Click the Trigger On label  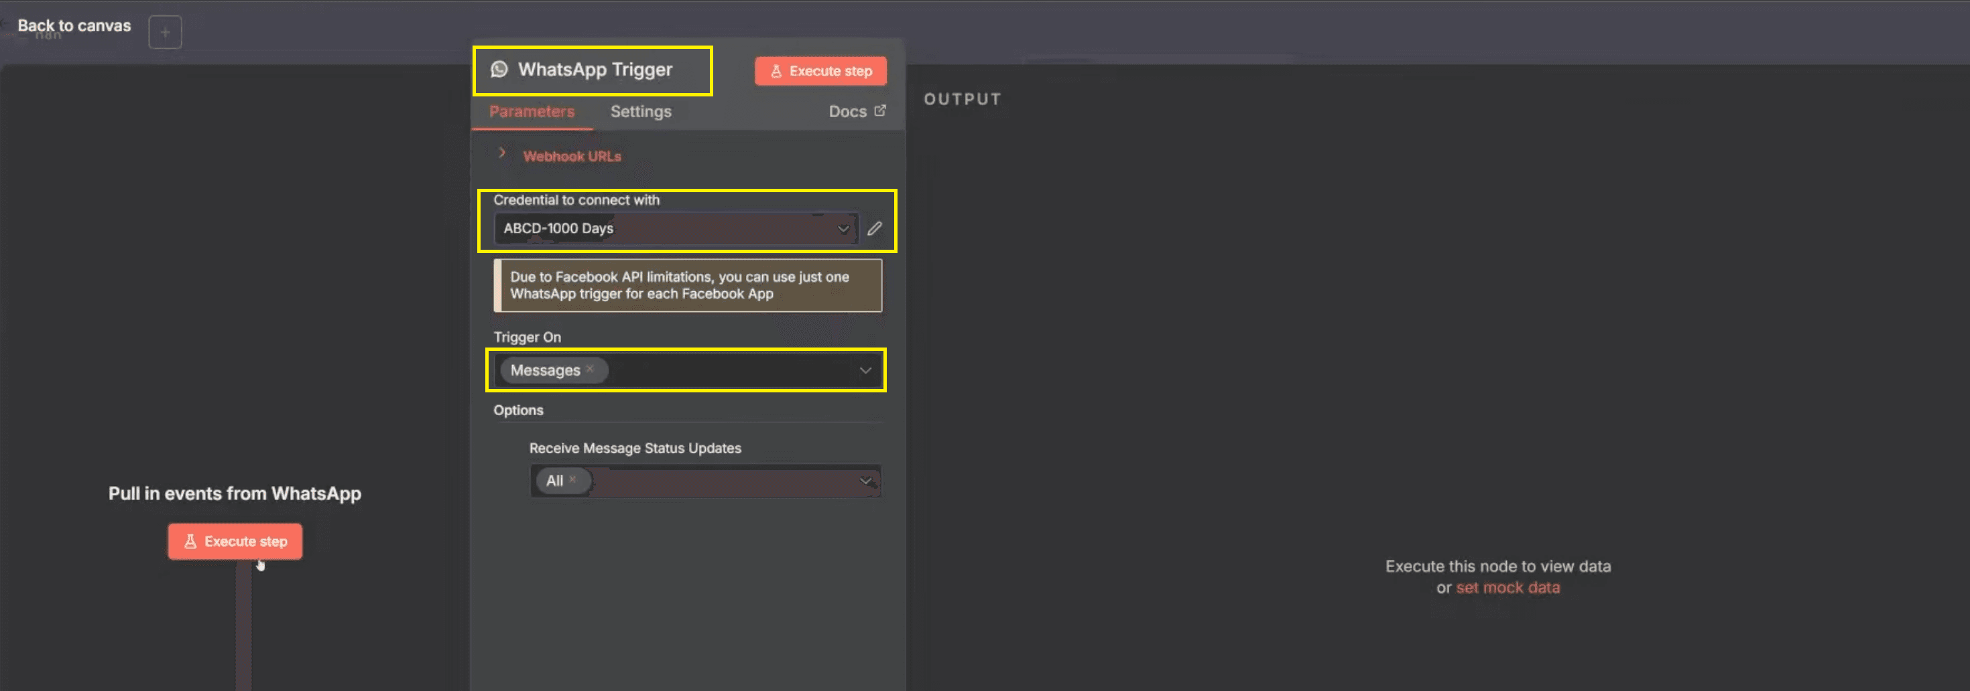coord(527,337)
